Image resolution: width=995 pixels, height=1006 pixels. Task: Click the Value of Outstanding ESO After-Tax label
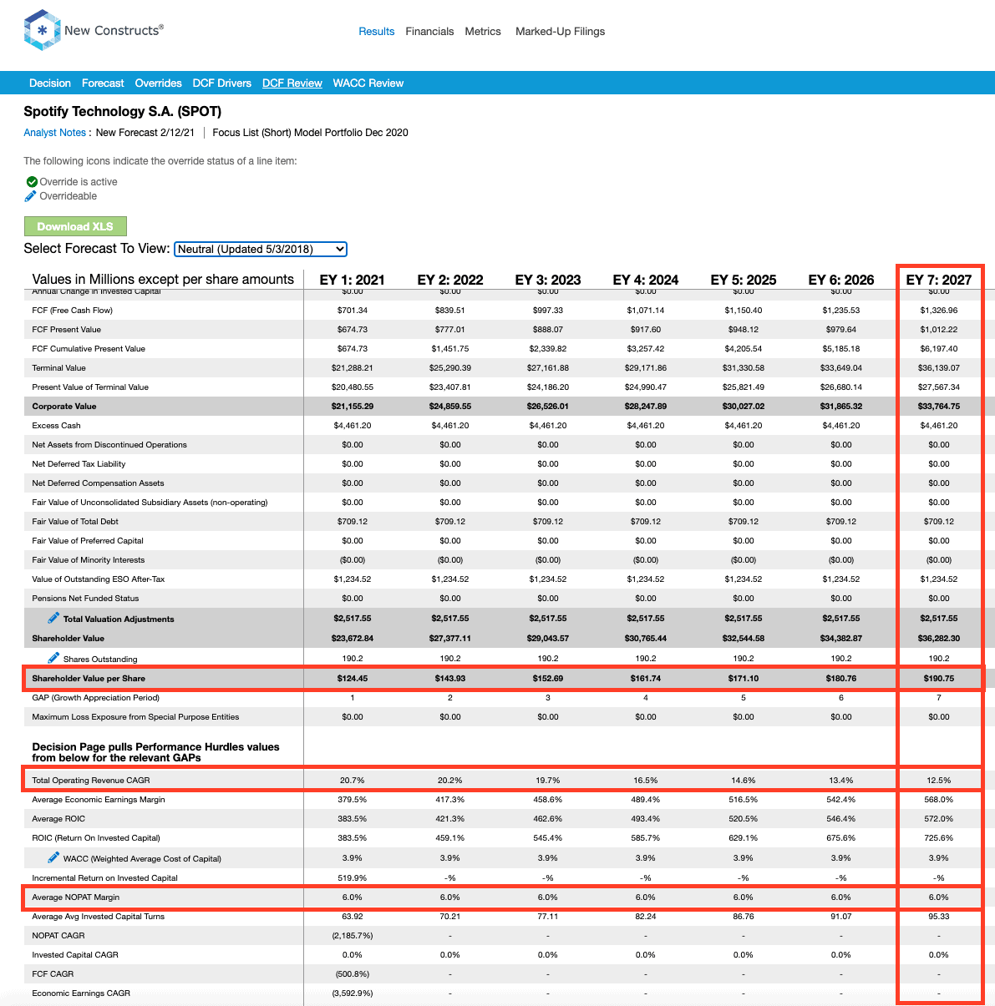coord(99,579)
